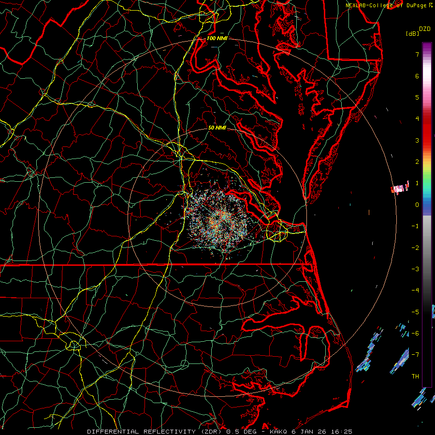Click the color scale value -6

point(415,333)
